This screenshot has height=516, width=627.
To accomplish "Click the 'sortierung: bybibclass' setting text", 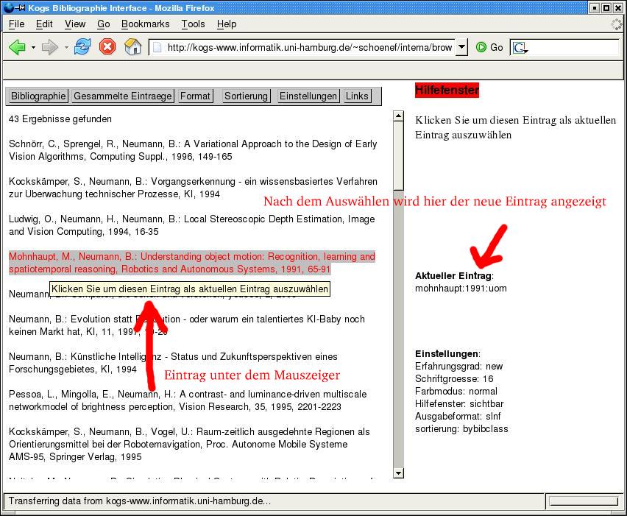I will [461, 429].
